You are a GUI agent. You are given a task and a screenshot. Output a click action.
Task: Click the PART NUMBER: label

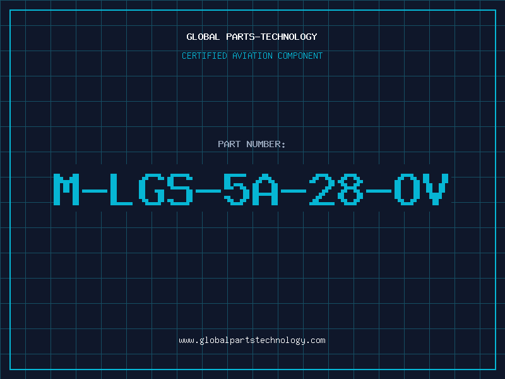coord(252,144)
